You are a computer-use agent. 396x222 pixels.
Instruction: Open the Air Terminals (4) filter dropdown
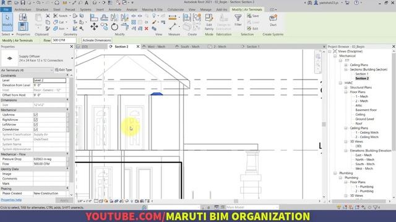pyautogui.click(x=51, y=70)
